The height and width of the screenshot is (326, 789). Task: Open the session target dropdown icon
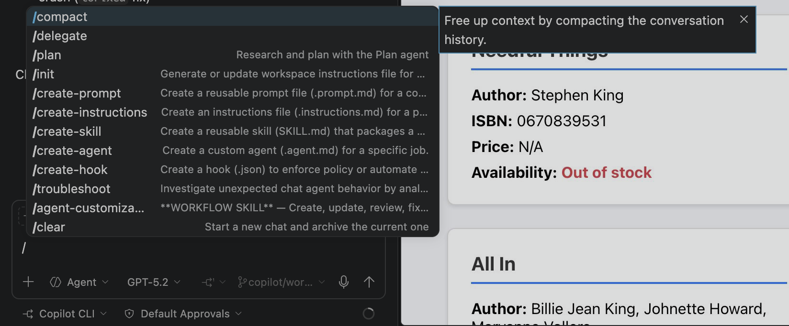pyautogui.click(x=214, y=282)
